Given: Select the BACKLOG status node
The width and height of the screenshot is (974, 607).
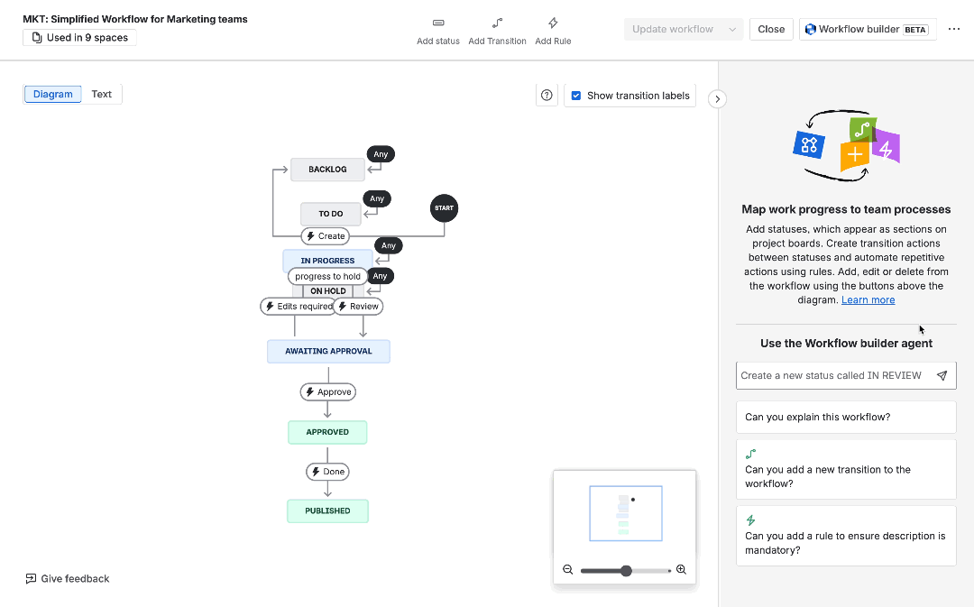Looking at the screenshot, I should 327,169.
